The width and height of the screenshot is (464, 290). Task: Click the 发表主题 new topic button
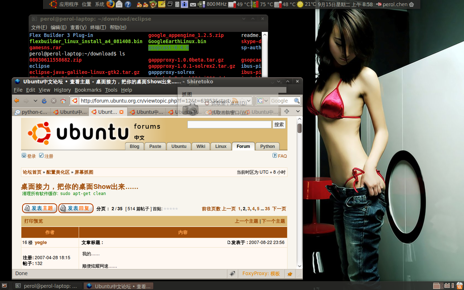click(x=40, y=208)
